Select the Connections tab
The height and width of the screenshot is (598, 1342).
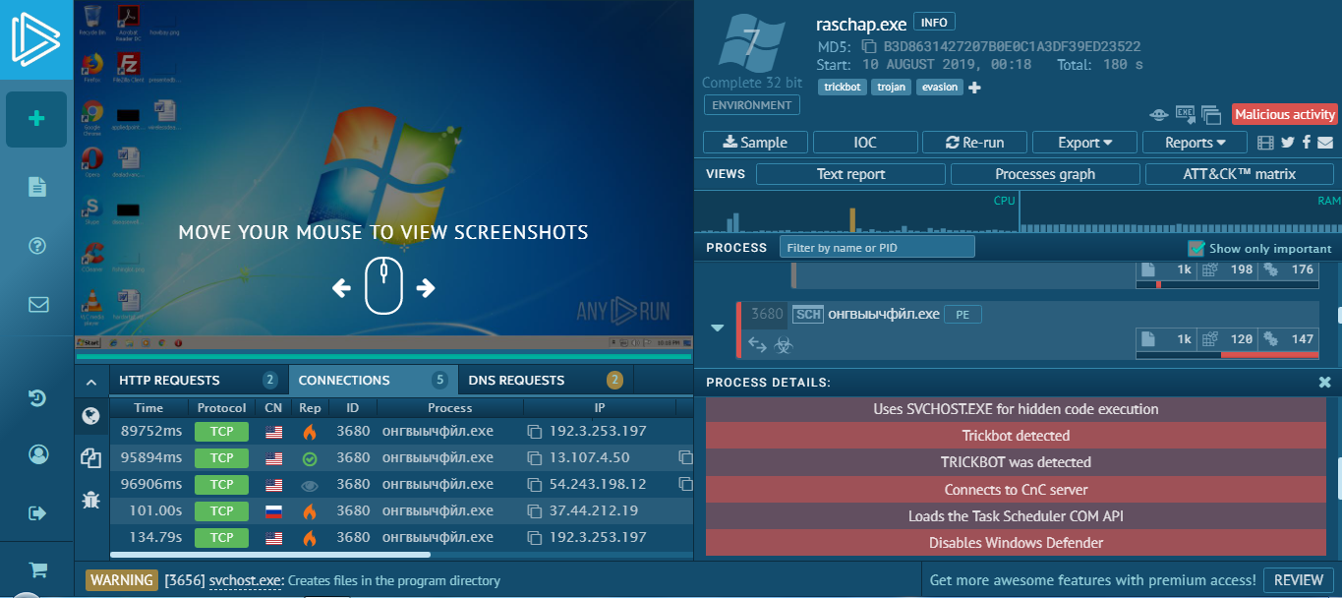tap(374, 380)
